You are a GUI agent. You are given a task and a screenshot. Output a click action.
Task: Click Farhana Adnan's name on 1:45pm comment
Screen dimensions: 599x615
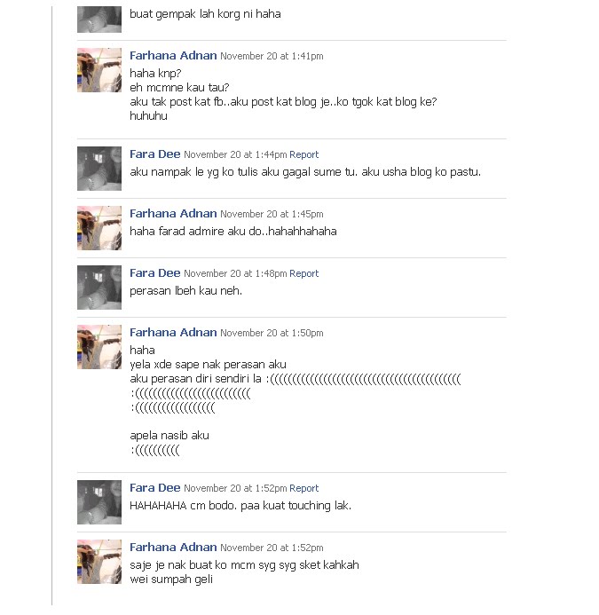[x=173, y=214]
